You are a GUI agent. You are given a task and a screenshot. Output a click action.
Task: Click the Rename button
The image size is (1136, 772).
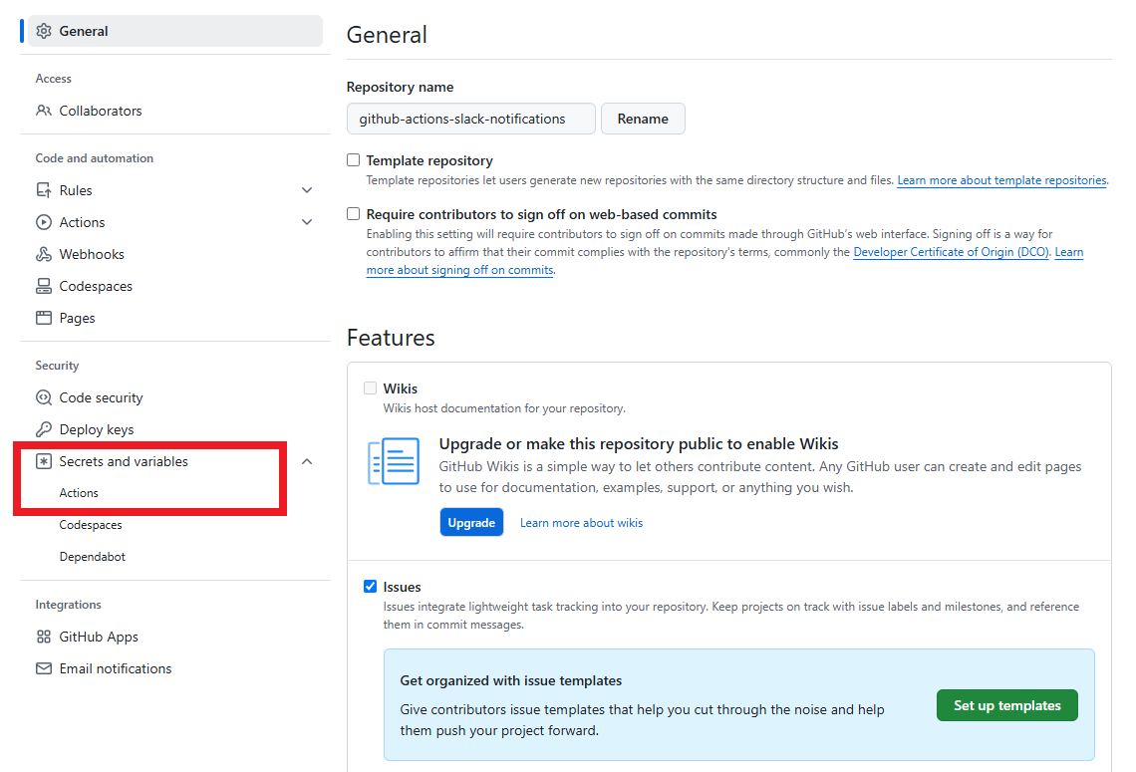643,119
